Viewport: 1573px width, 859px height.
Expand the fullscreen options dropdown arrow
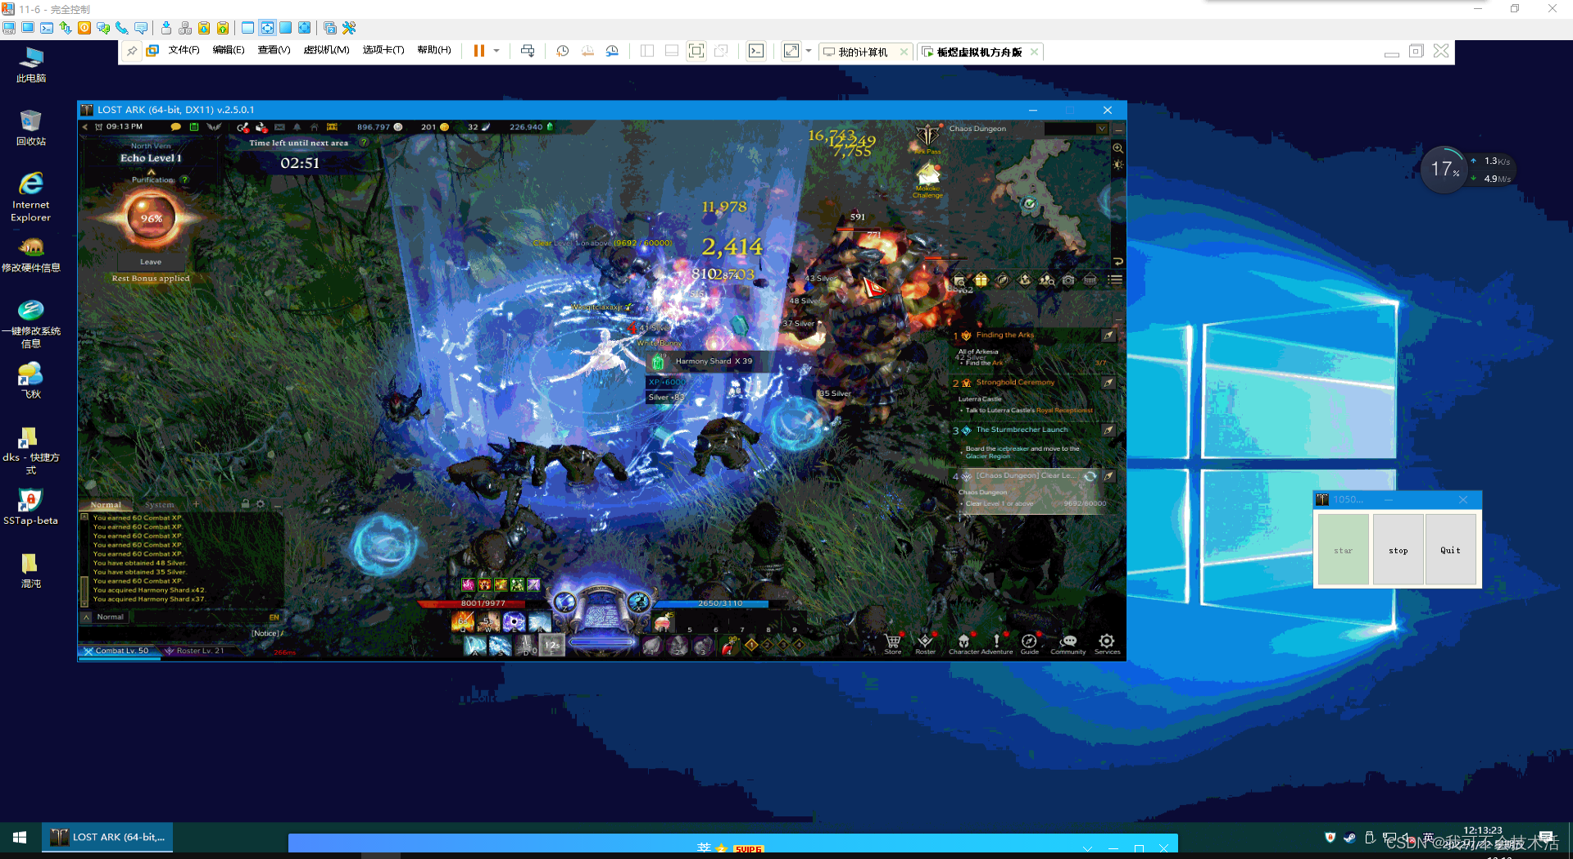(x=809, y=51)
